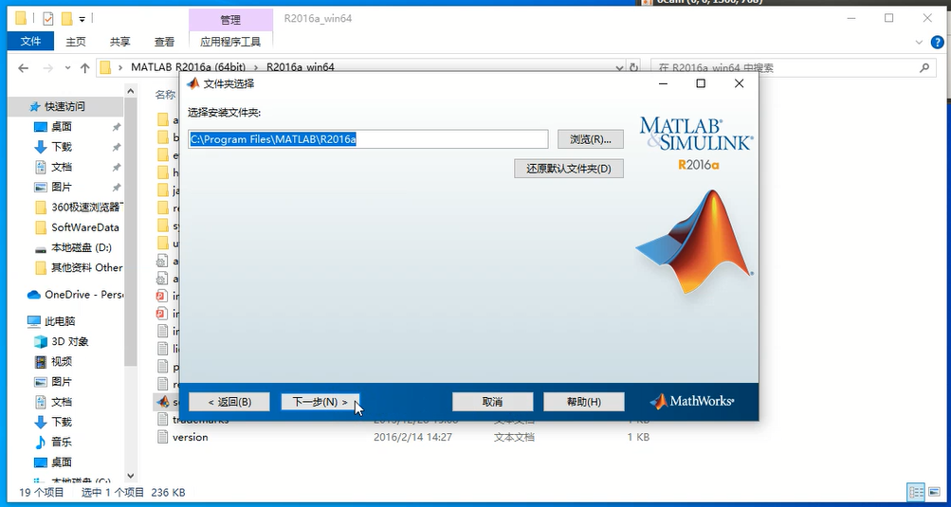Open 视频 under 此电脑
The height and width of the screenshot is (507, 951).
(53, 361)
